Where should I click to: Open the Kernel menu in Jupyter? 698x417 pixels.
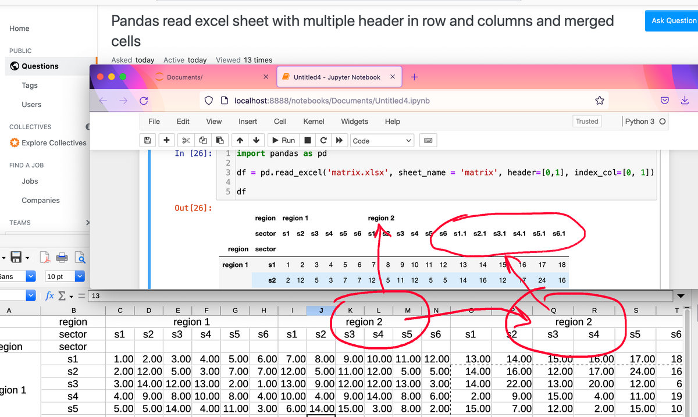click(314, 122)
